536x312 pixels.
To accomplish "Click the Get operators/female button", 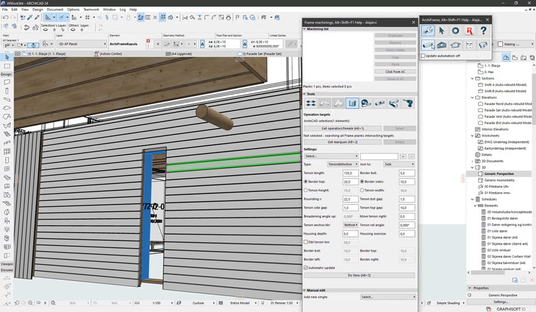I will 343,129.
